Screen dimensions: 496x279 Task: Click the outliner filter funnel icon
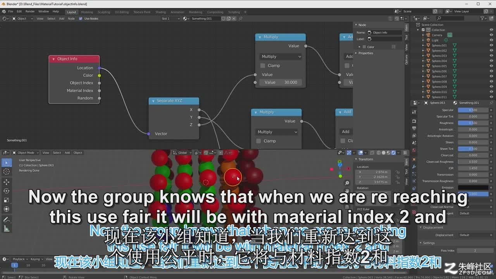point(482,18)
